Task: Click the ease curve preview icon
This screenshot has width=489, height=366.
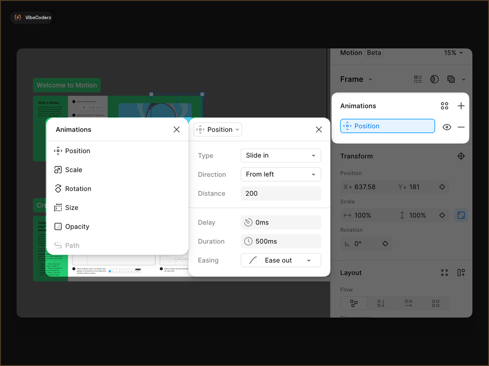Action: pos(253,260)
